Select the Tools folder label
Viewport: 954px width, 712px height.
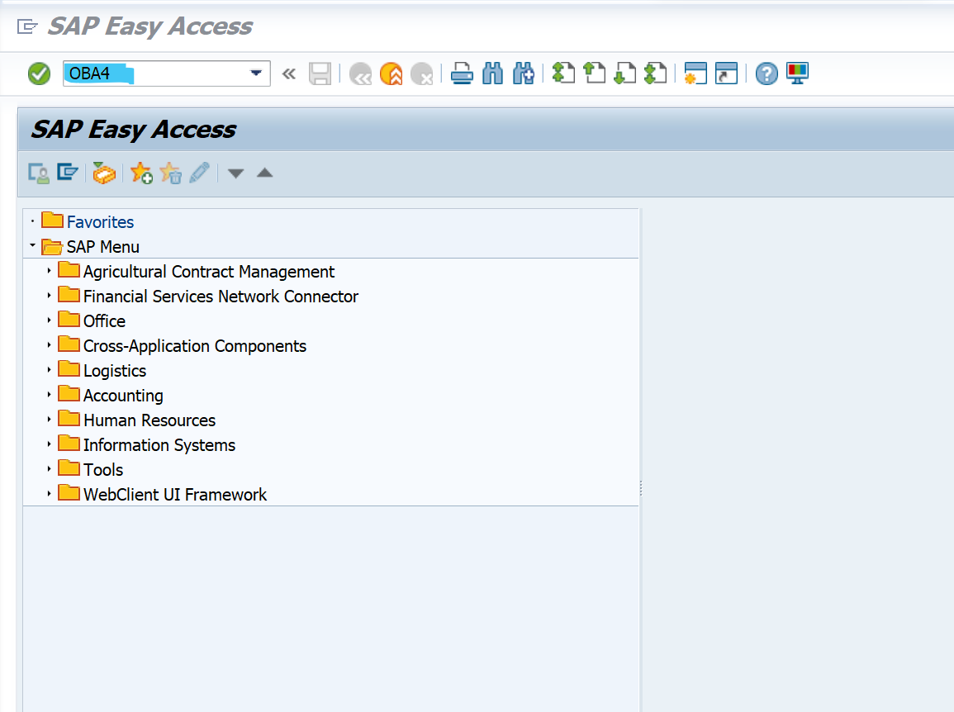102,471
